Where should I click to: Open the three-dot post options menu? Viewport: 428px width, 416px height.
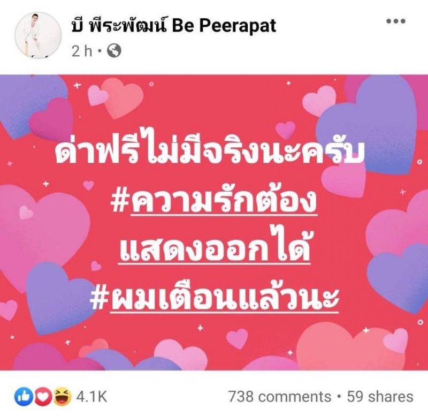click(x=396, y=21)
